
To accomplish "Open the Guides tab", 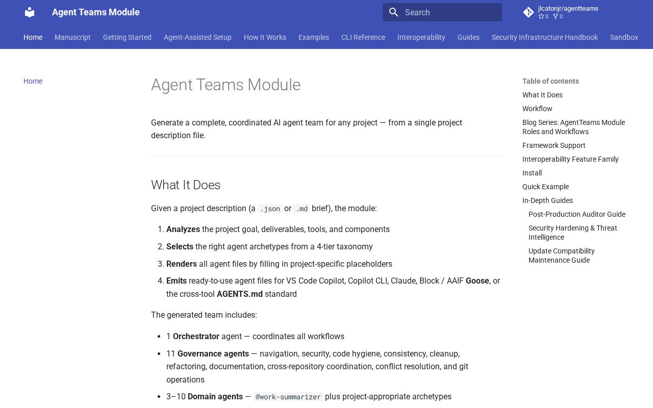I will (x=468, y=37).
